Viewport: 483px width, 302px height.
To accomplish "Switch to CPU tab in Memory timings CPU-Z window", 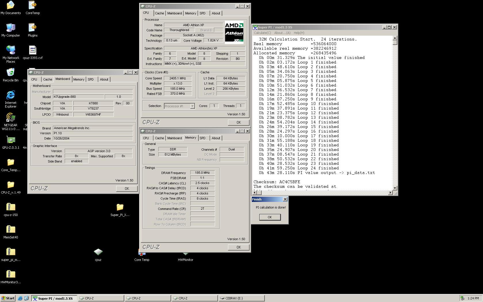I will point(146,138).
